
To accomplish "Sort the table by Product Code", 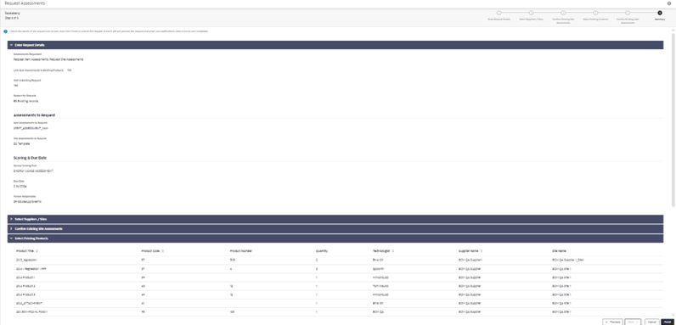I will click(162, 251).
